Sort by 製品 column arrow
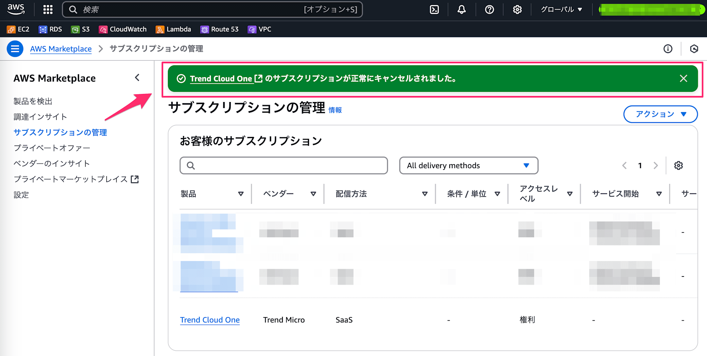The width and height of the screenshot is (707, 356). click(241, 194)
